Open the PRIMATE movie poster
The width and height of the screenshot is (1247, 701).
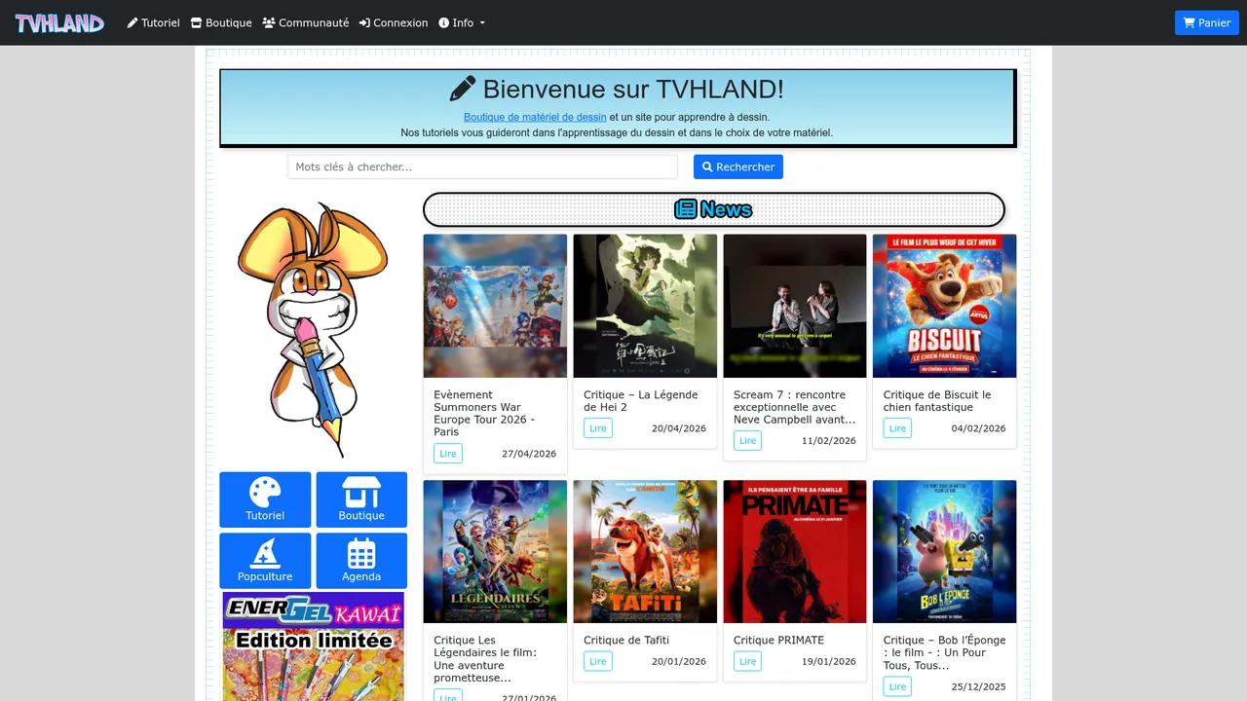tap(795, 551)
